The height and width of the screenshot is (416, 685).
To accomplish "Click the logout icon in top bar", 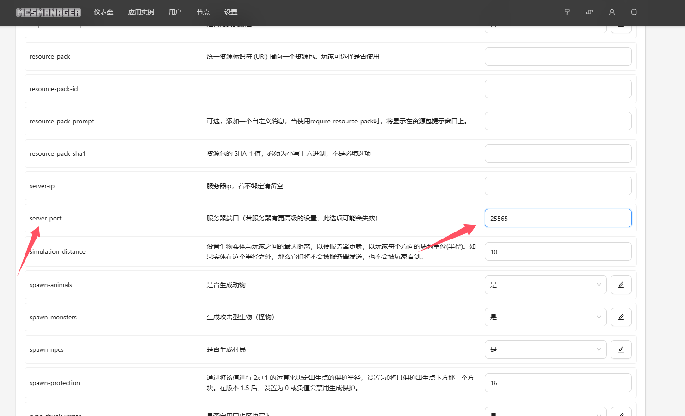I will [634, 12].
